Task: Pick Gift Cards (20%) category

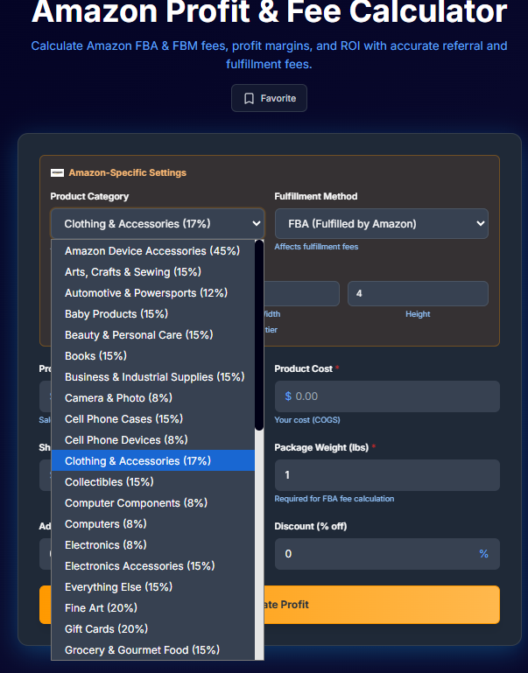Action: [153, 629]
